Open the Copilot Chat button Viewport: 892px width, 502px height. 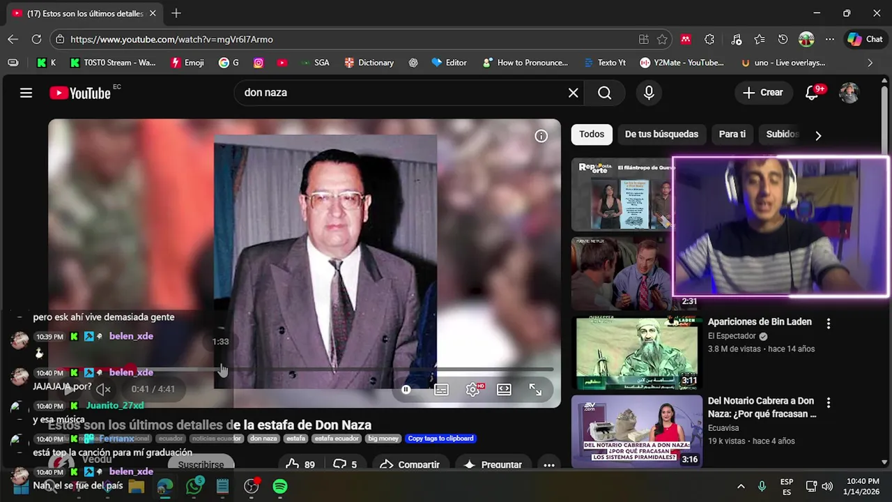865,40
